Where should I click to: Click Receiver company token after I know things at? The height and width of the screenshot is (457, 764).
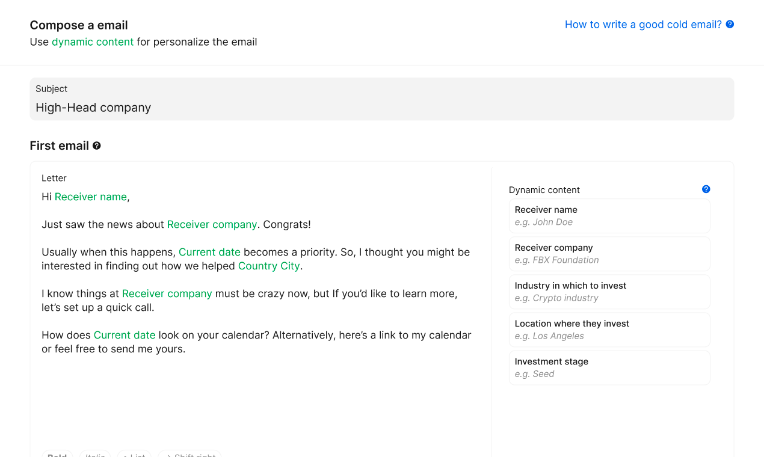coord(167,293)
